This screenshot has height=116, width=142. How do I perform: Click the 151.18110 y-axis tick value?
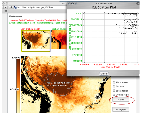click(76, 37)
